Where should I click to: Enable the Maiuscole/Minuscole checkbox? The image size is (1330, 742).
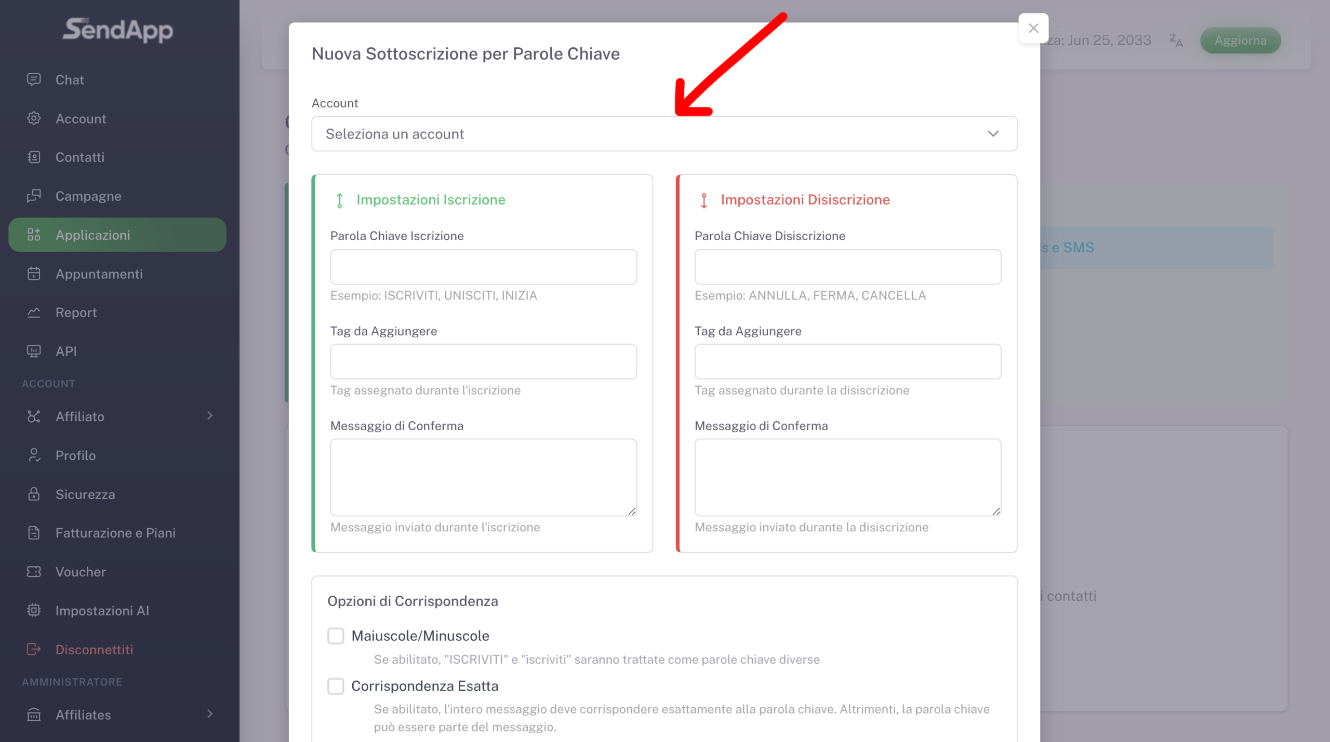[x=336, y=636]
